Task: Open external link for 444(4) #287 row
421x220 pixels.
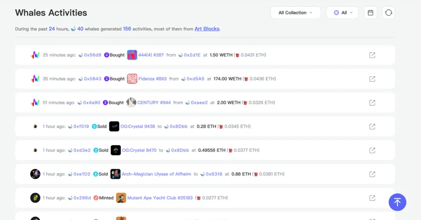Action: (372, 55)
